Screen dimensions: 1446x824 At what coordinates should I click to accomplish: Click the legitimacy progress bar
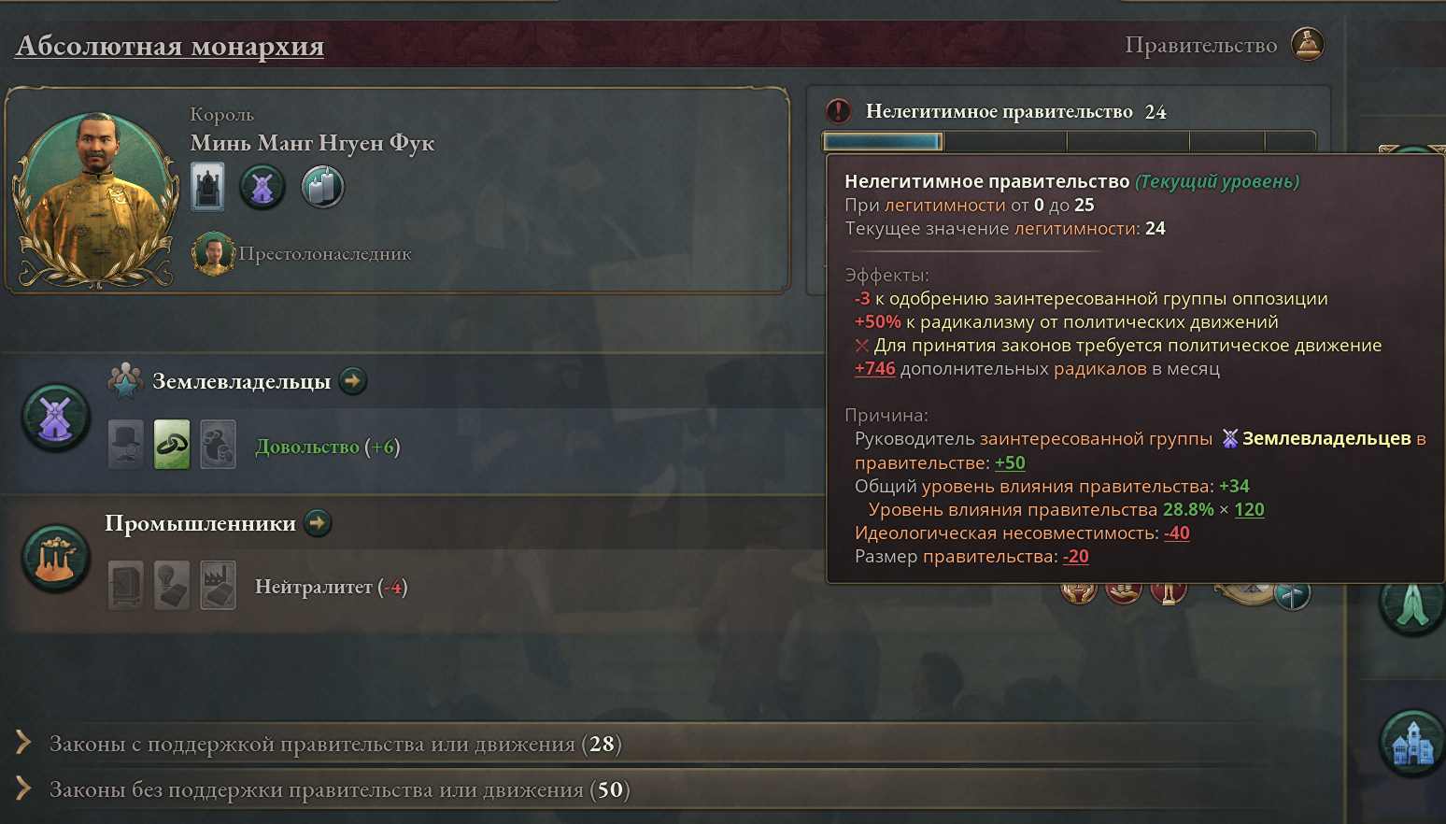1069,141
